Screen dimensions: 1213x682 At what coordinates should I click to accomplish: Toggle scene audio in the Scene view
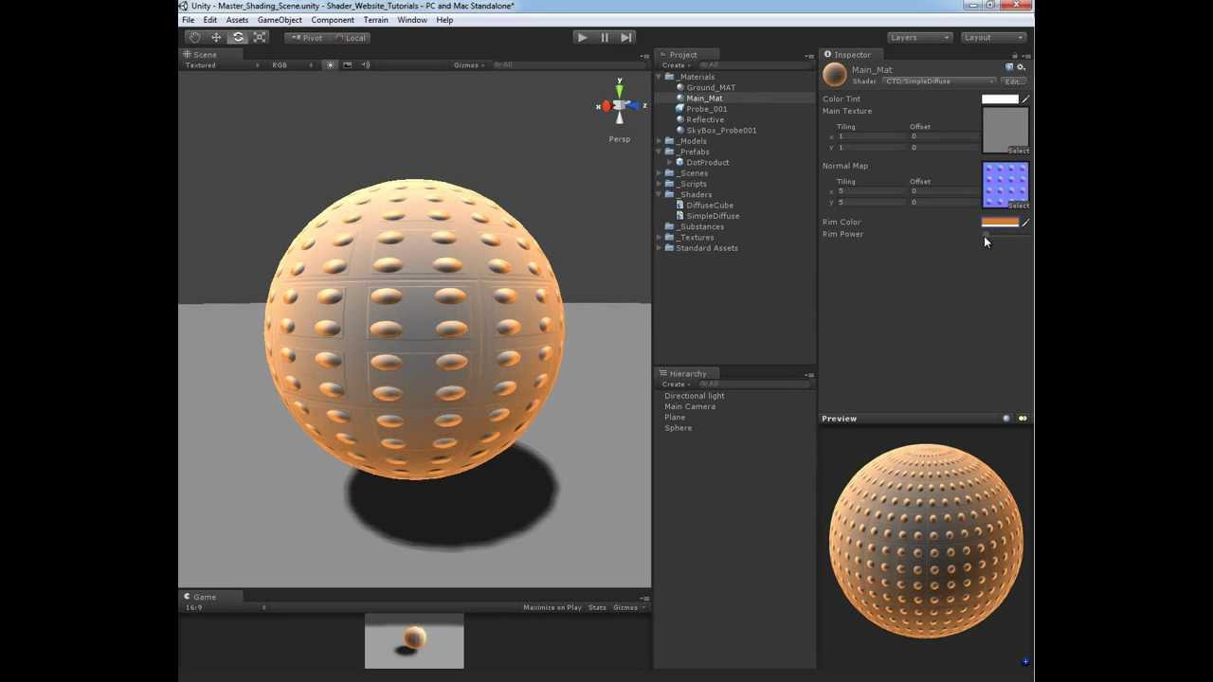[367, 64]
